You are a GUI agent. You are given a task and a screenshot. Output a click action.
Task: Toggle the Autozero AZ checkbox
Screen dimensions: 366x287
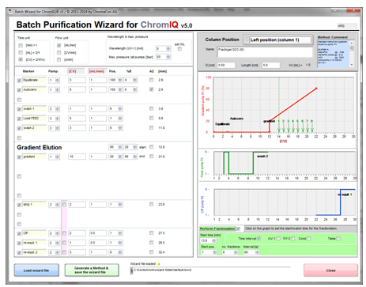tap(151, 89)
